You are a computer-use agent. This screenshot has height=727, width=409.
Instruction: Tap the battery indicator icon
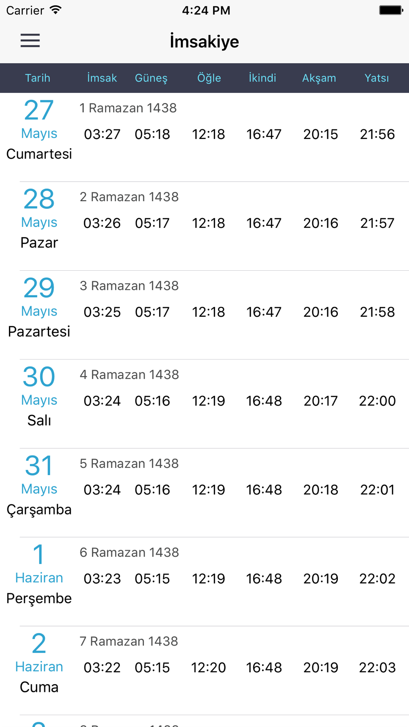point(391,10)
